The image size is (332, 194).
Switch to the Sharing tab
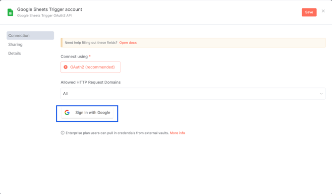tap(15, 44)
